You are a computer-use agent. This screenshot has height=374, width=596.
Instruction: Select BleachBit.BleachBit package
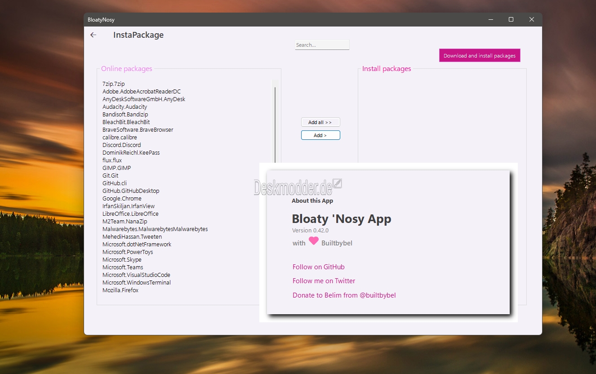(126, 122)
